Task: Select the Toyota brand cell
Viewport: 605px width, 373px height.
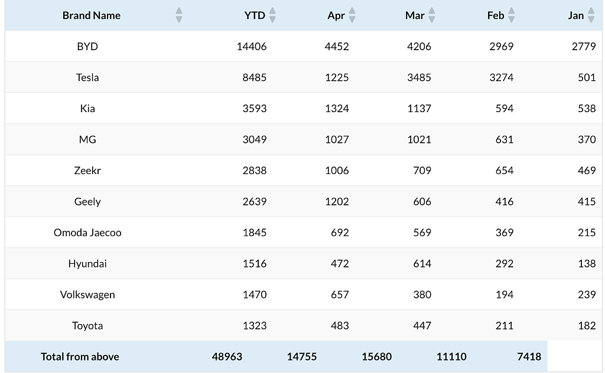Action: [x=87, y=326]
